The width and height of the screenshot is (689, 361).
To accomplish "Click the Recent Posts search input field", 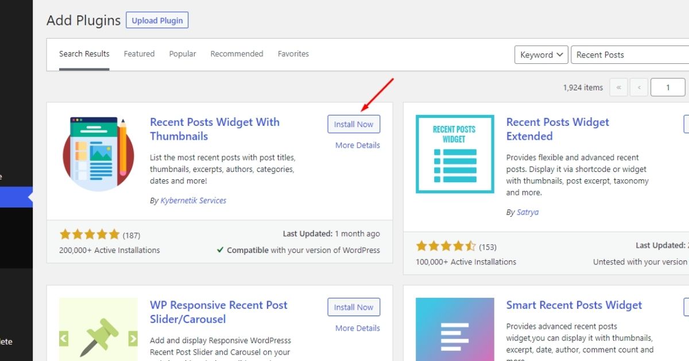I will (629, 55).
